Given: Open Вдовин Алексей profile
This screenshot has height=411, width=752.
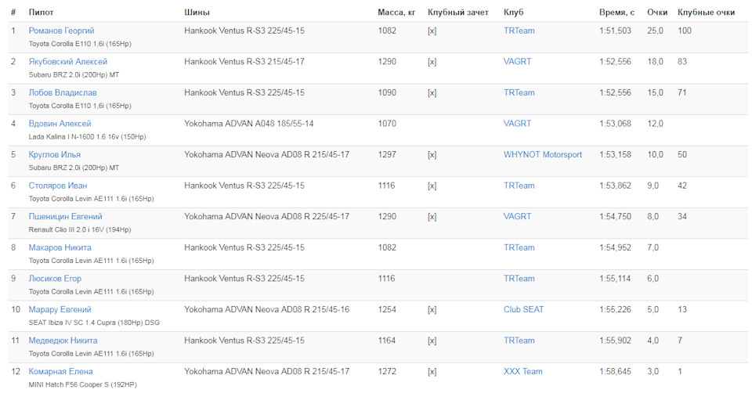Looking at the screenshot, I should pyautogui.click(x=60, y=124).
